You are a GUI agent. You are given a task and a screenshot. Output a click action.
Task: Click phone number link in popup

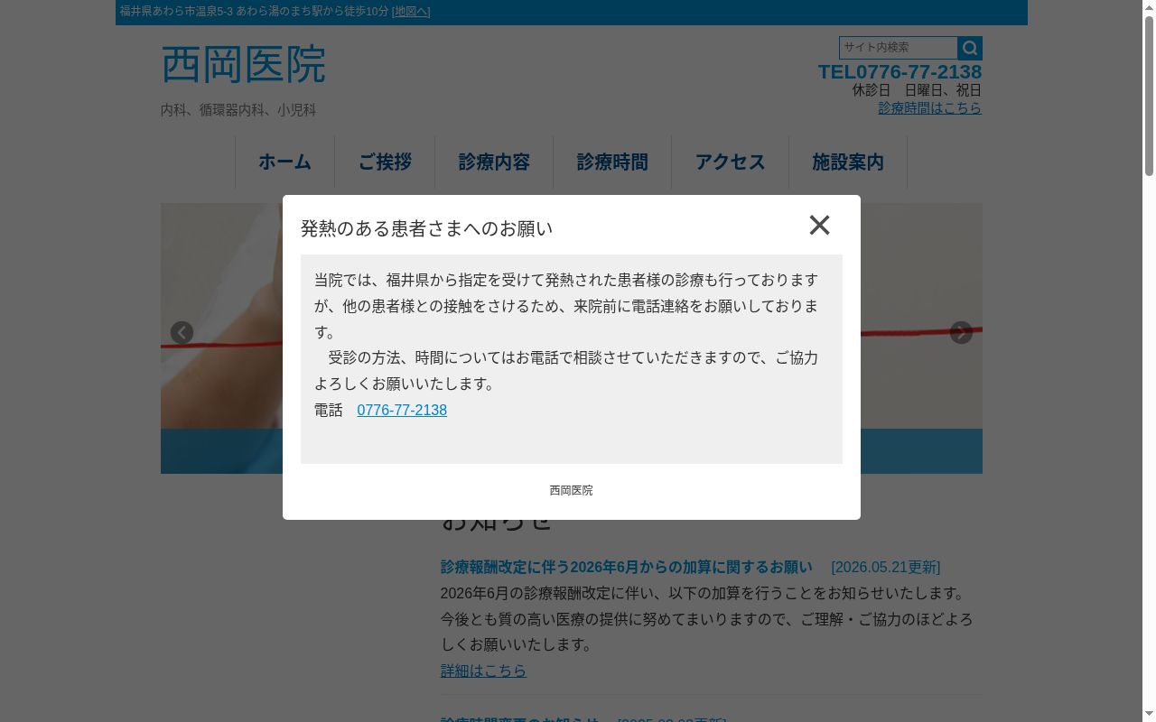(402, 410)
